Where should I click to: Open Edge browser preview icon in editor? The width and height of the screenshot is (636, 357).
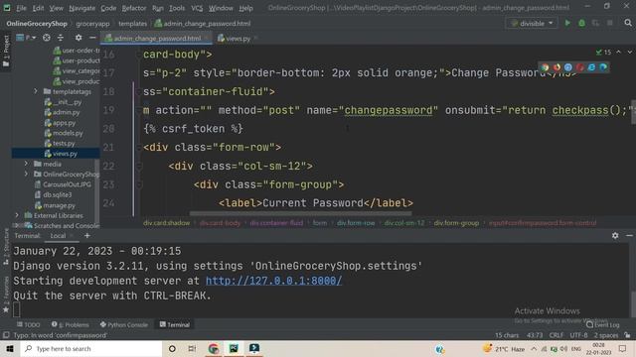click(x=603, y=67)
